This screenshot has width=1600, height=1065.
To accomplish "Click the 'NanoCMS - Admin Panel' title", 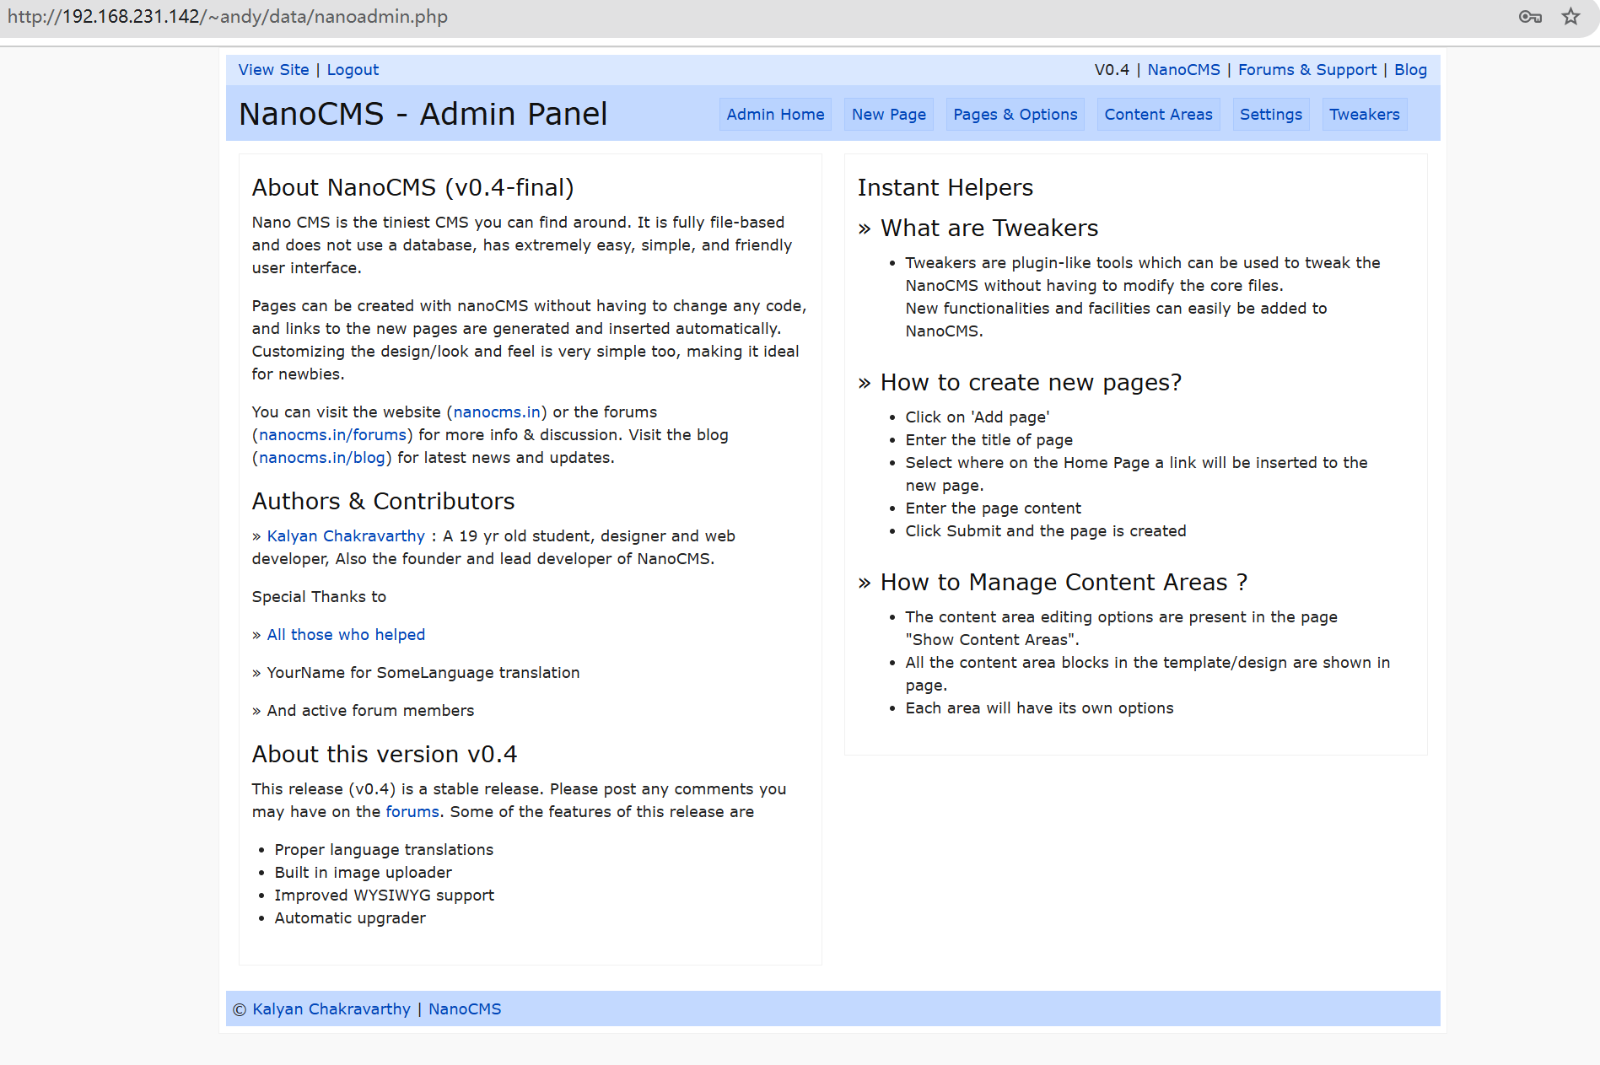I will [x=423, y=114].
